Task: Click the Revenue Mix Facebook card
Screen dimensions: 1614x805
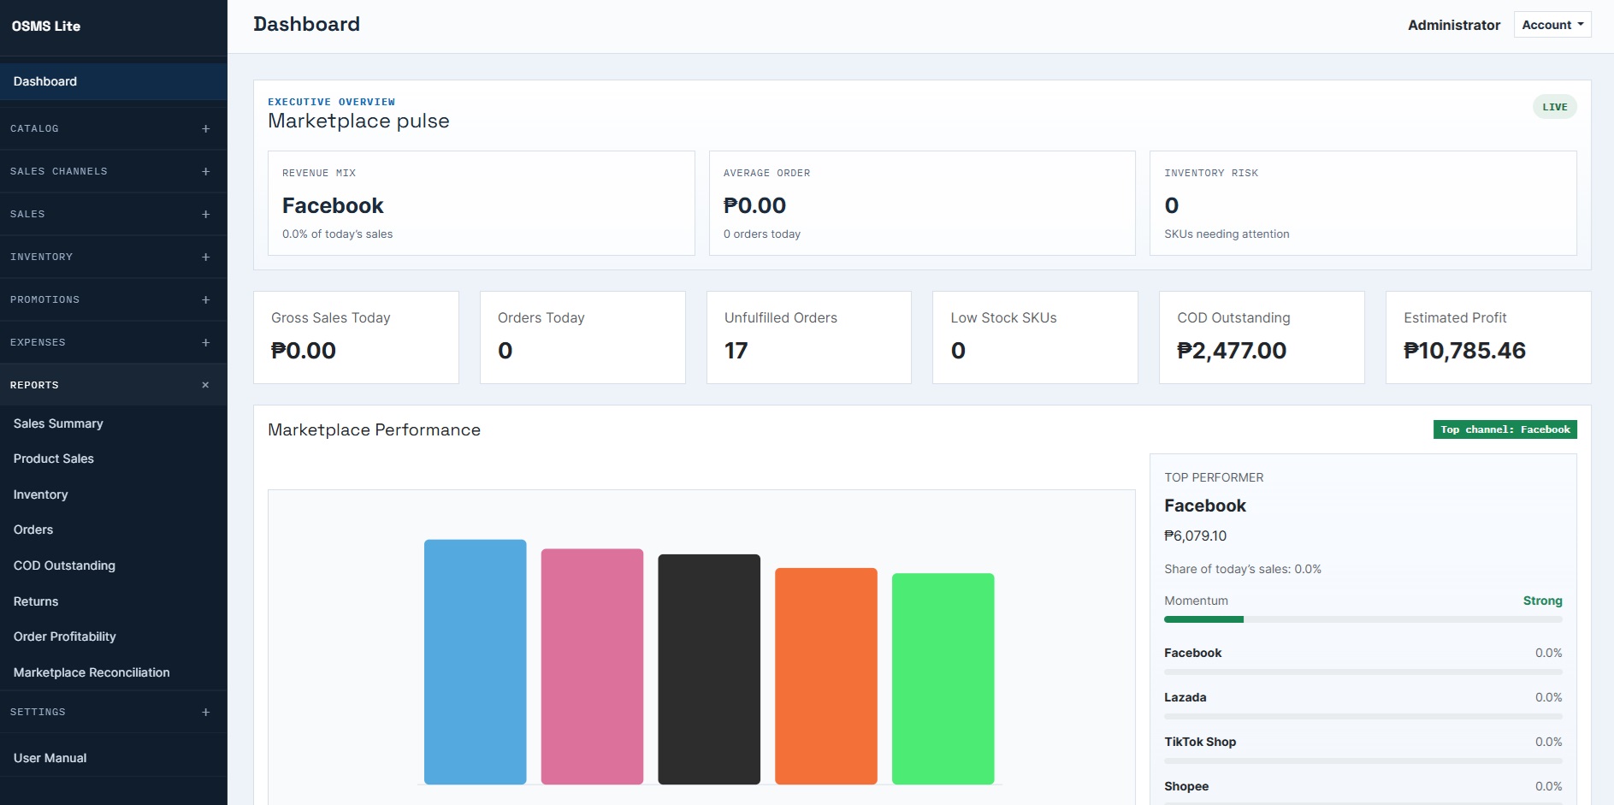Action: point(482,203)
